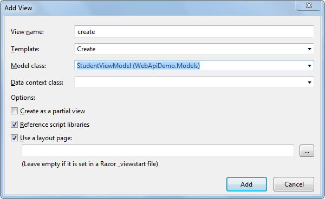This screenshot has width=325, height=199.
Task: Enable Create as a partial view
Action: (x=14, y=111)
